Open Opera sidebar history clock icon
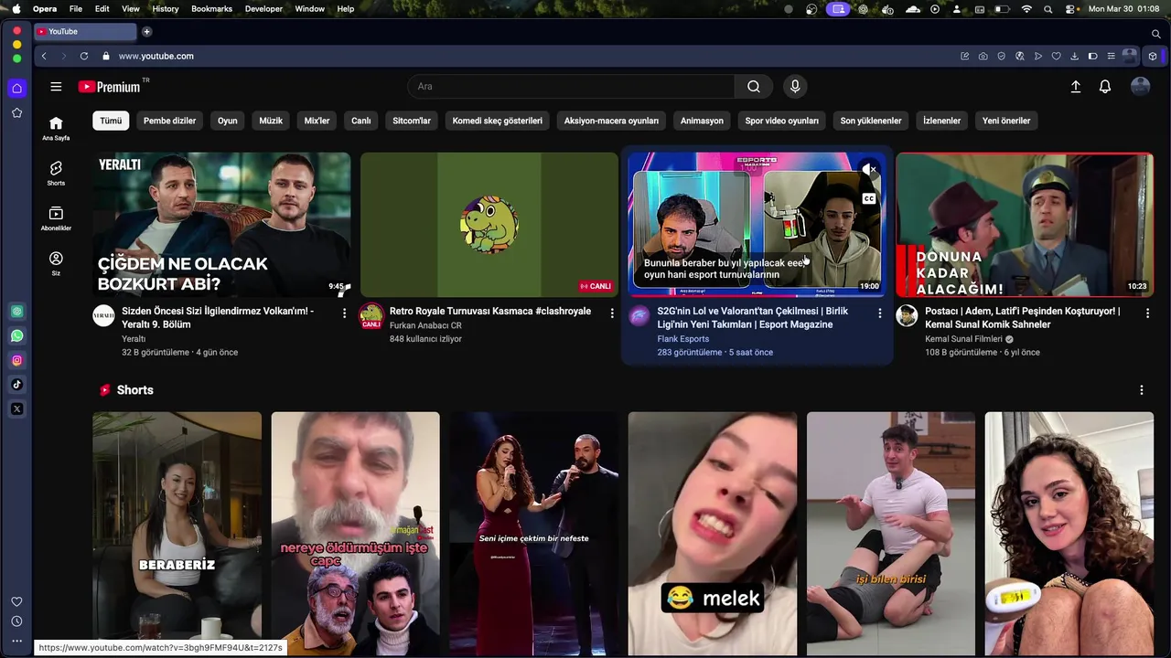The height and width of the screenshot is (658, 1171). 16,621
